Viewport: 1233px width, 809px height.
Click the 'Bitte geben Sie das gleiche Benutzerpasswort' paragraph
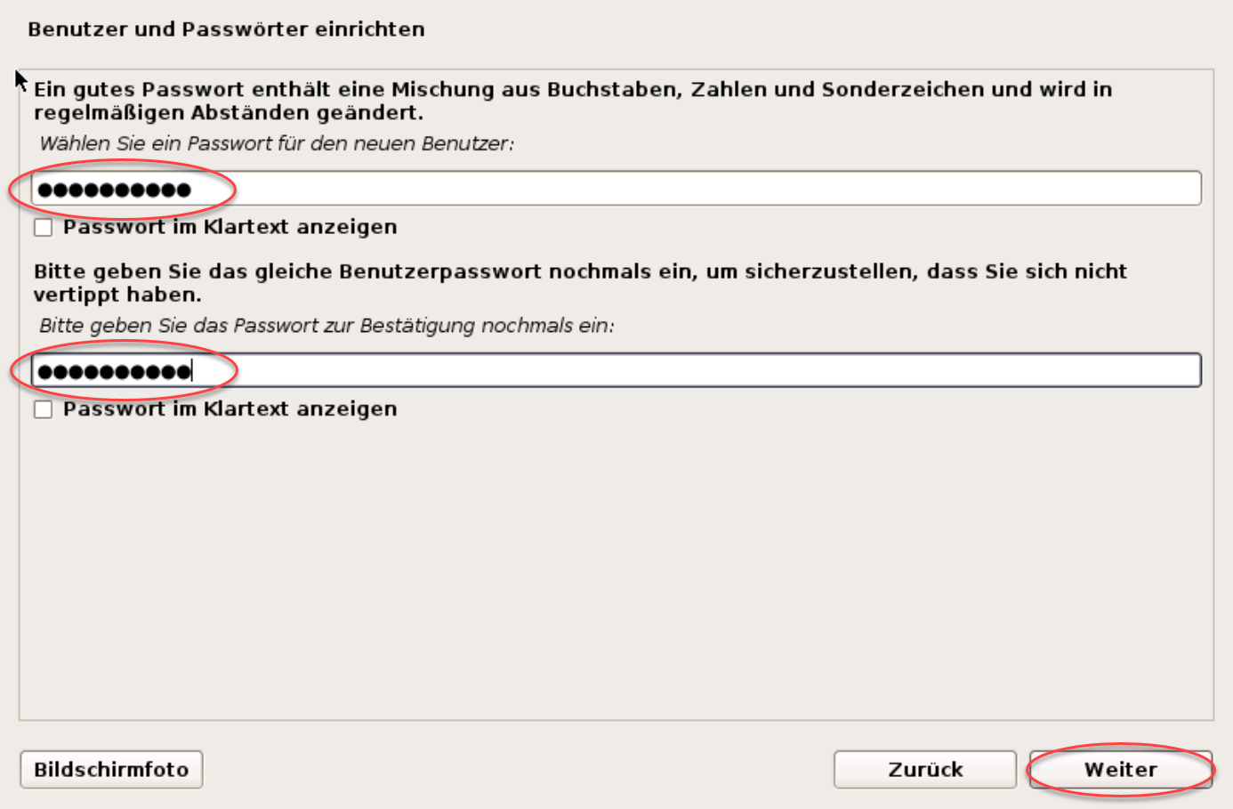point(580,282)
